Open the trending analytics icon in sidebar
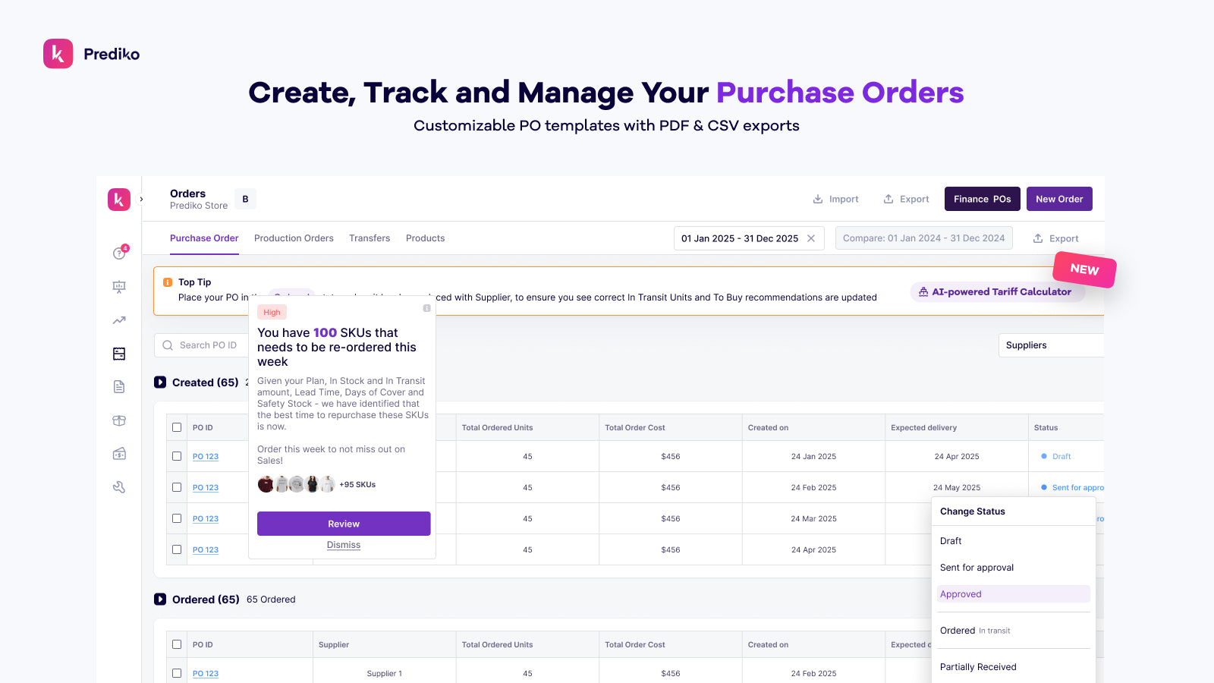Viewport: 1214px width, 683px height. [119, 320]
